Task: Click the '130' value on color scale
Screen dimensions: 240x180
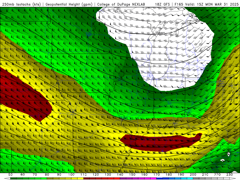Action: pos(108,175)
